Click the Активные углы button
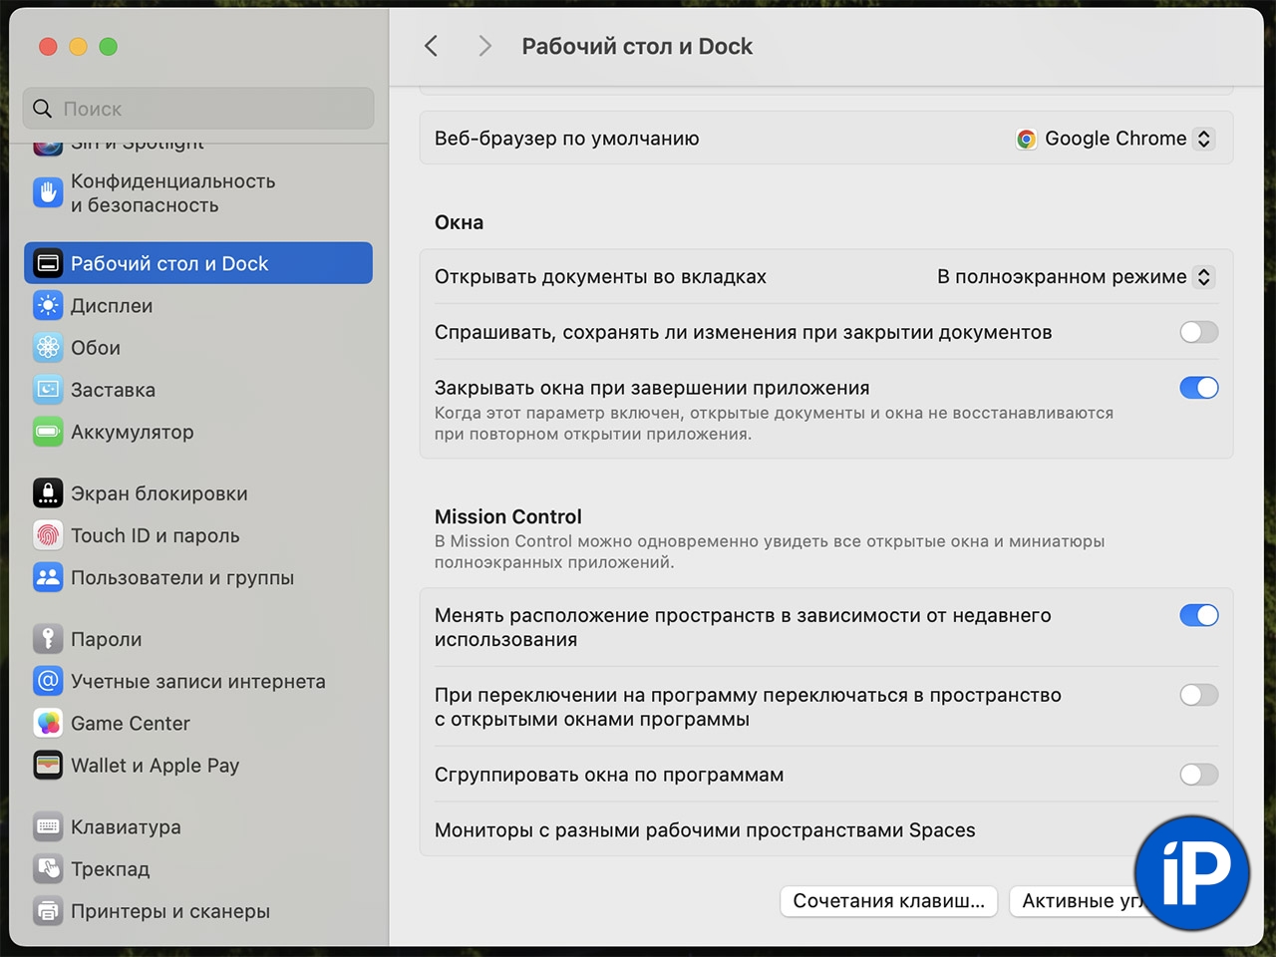Viewport: 1276px width, 957px height. click(1082, 901)
